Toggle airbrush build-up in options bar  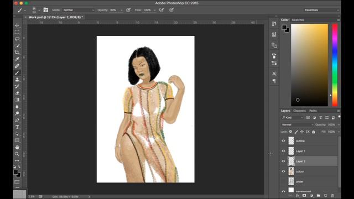161,10
